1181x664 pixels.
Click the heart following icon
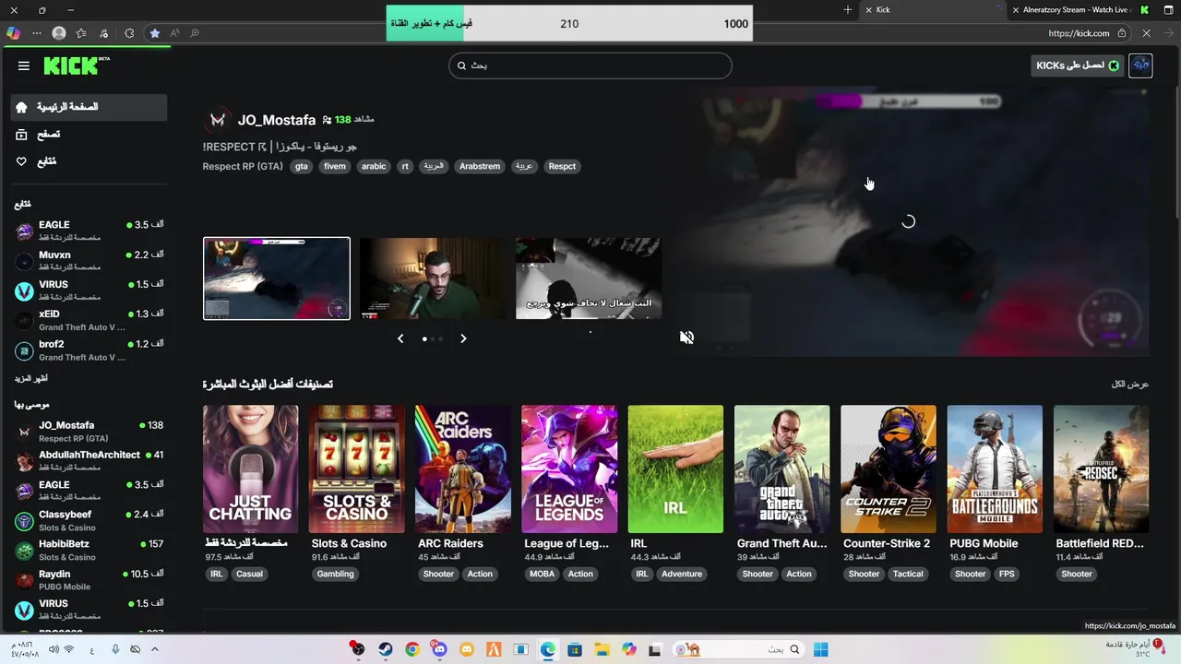pyautogui.click(x=22, y=161)
